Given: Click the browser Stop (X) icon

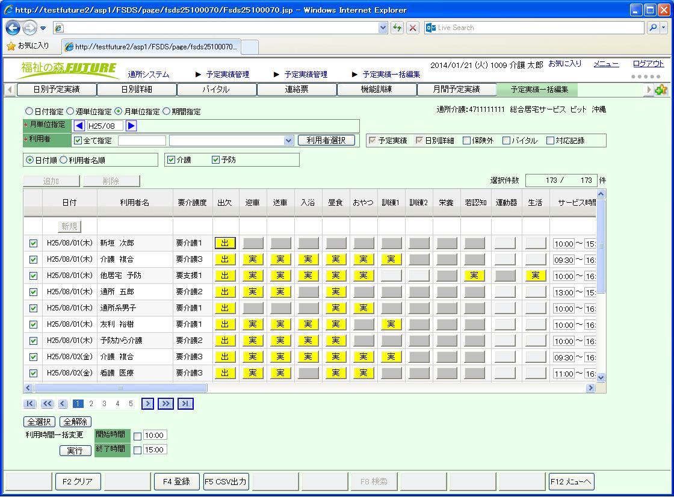Looking at the screenshot, I should point(413,28).
